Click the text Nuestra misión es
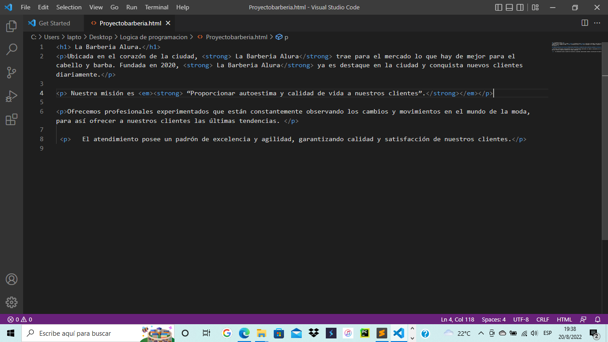 102,93
